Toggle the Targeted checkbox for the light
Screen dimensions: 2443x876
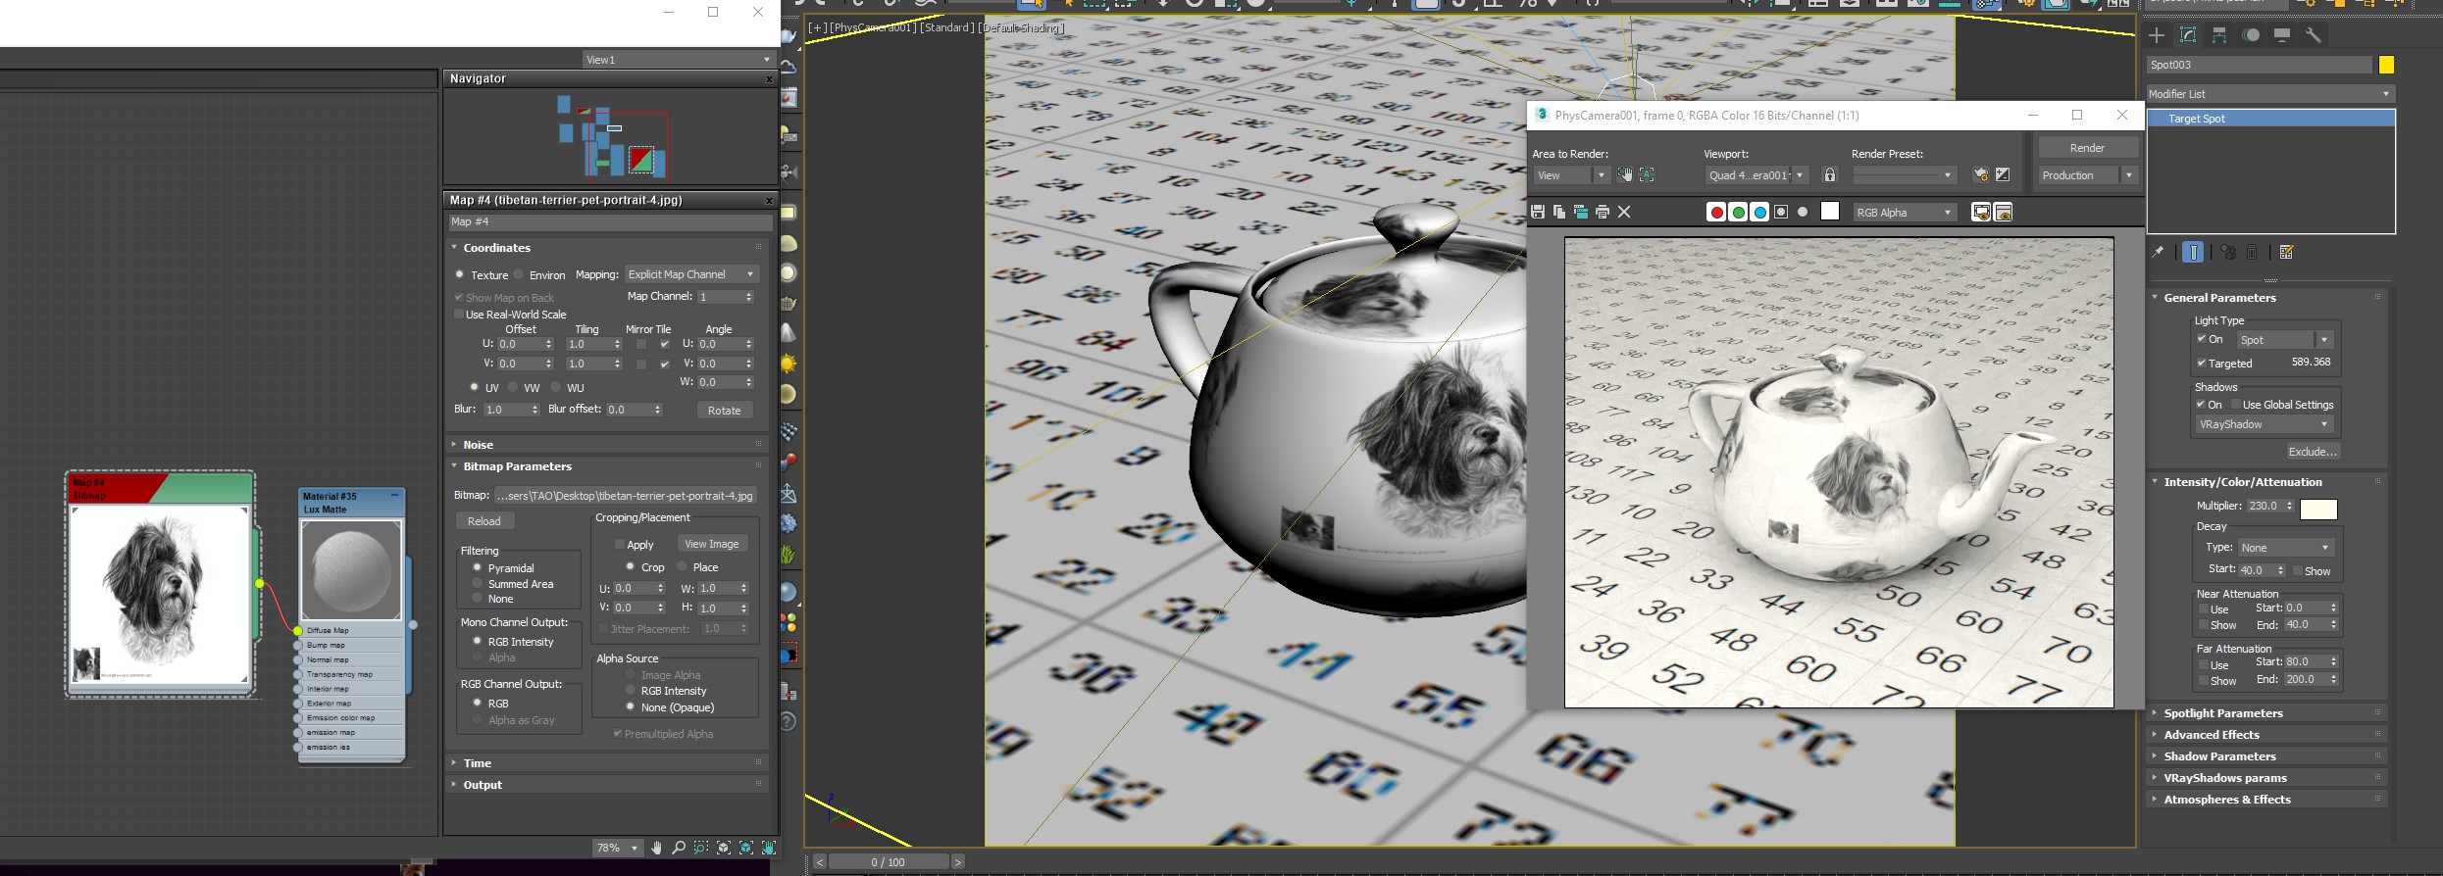[2202, 364]
